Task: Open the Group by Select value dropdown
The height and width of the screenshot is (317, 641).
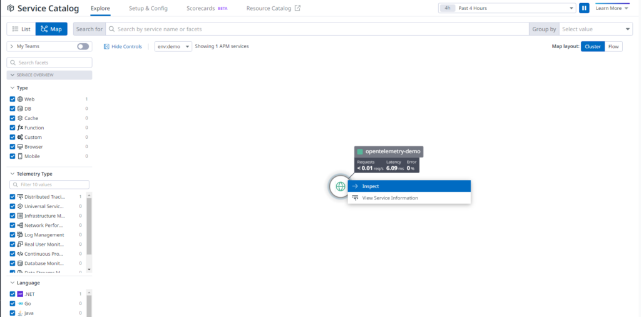Action: (596, 29)
